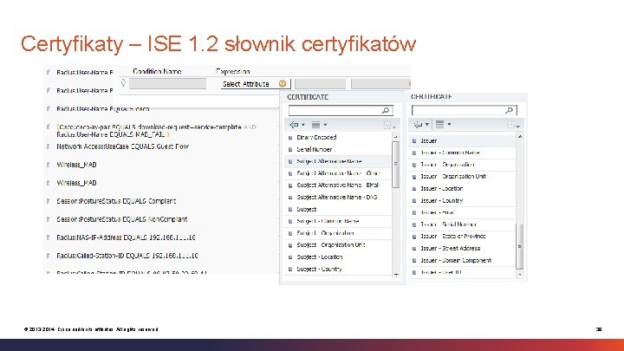Open list view menu in right Certificate panel
Image resolution: width=624 pixels, height=351 pixels.
tap(443, 125)
